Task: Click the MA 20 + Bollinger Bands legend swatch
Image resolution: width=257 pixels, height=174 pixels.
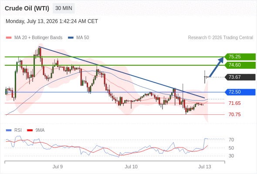Action: (x=9, y=38)
